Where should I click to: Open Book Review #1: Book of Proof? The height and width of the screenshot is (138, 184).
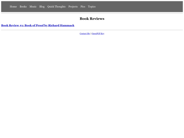38,25
